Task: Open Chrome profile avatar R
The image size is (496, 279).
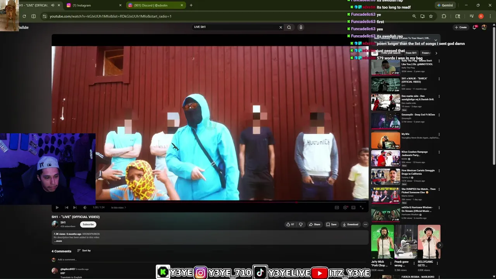Action: [481, 16]
